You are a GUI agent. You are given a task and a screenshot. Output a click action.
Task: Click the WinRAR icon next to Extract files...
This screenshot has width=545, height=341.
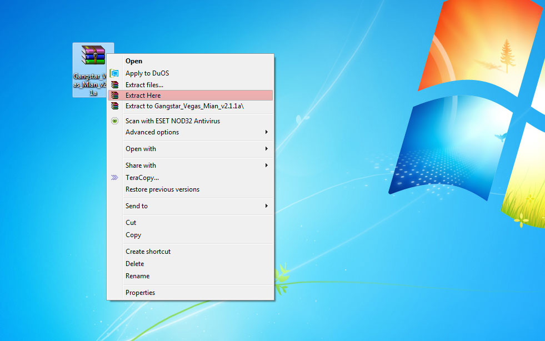point(114,84)
